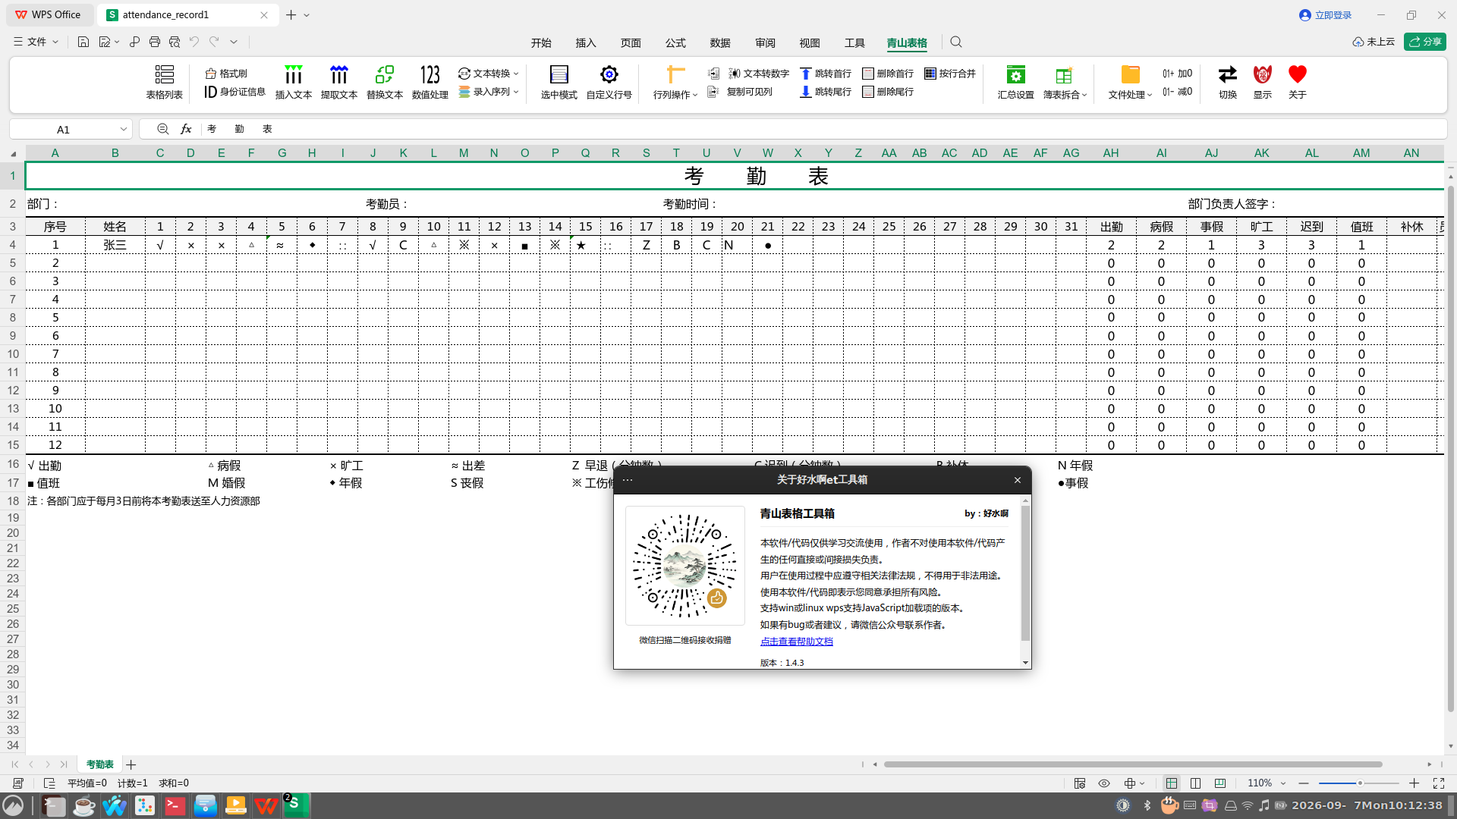Image resolution: width=1457 pixels, height=819 pixels.
Task: Switch to the 开始 ribbon tab
Action: point(541,42)
